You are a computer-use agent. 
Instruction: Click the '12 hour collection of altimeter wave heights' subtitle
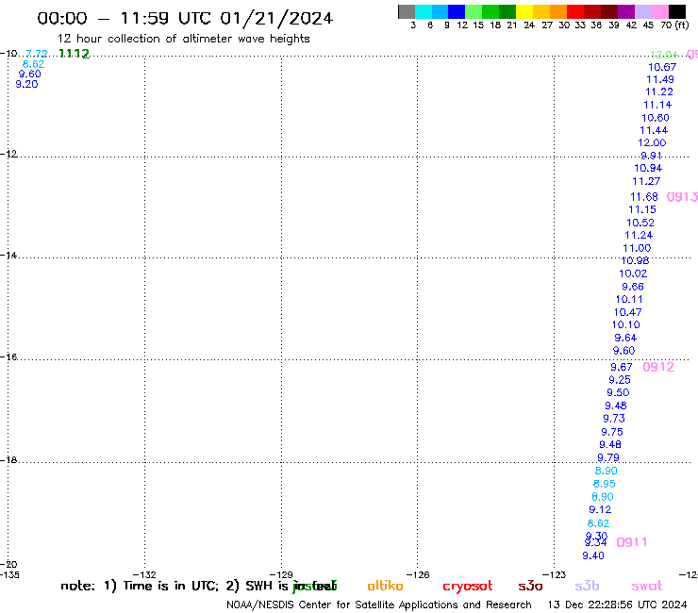[x=183, y=39]
